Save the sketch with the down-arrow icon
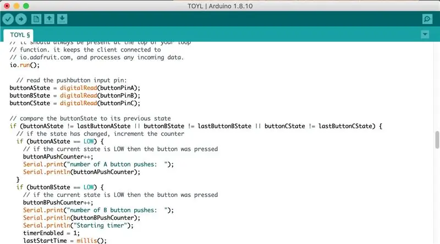 62,19
